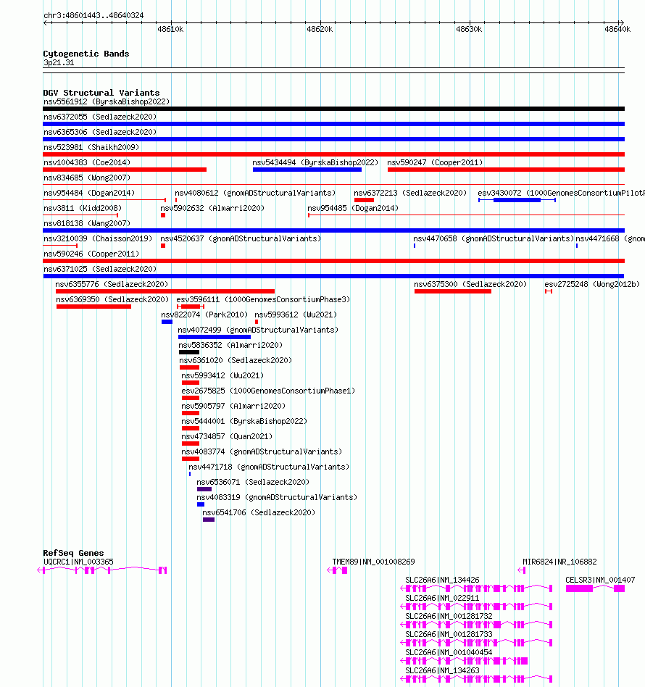
Task: Click nsv5902632 (Almarri2020) small red marker
Action: (x=163, y=215)
